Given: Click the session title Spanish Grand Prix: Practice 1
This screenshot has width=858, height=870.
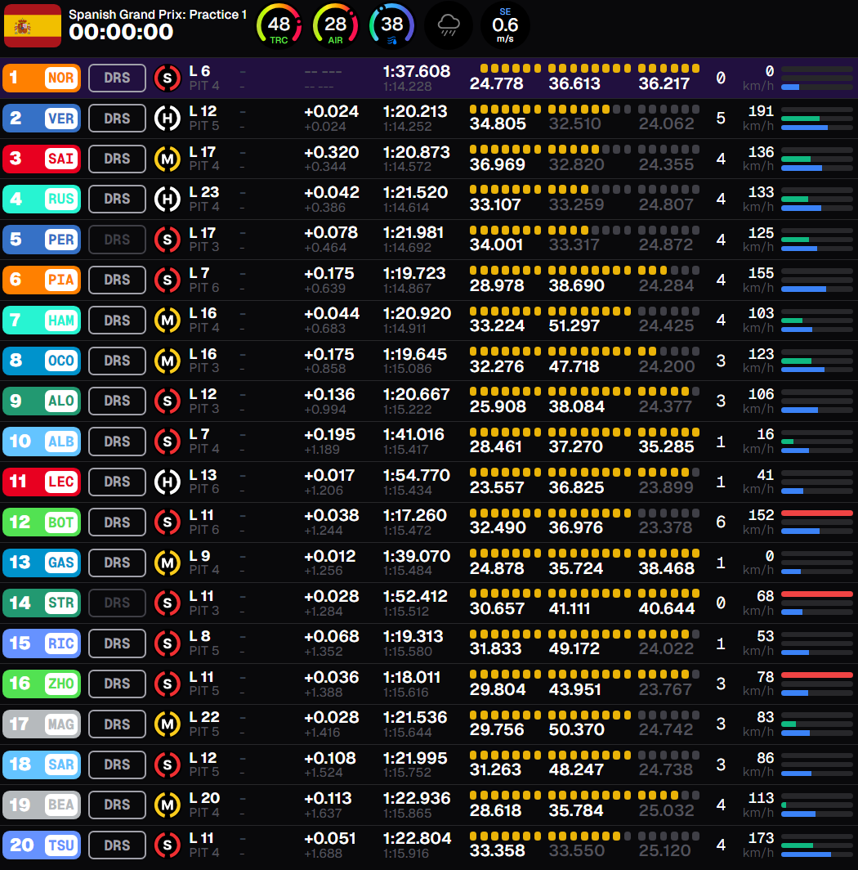Looking at the screenshot, I should (x=158, y=15).
